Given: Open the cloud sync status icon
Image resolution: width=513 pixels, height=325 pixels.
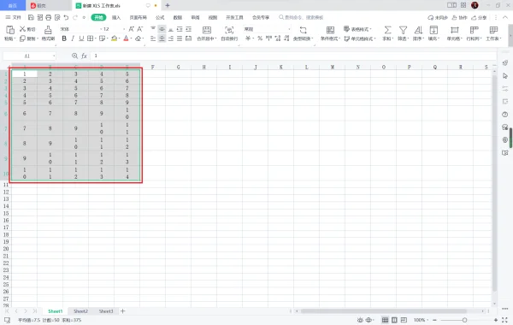Looking at the screenshot, I should (431, 17).
